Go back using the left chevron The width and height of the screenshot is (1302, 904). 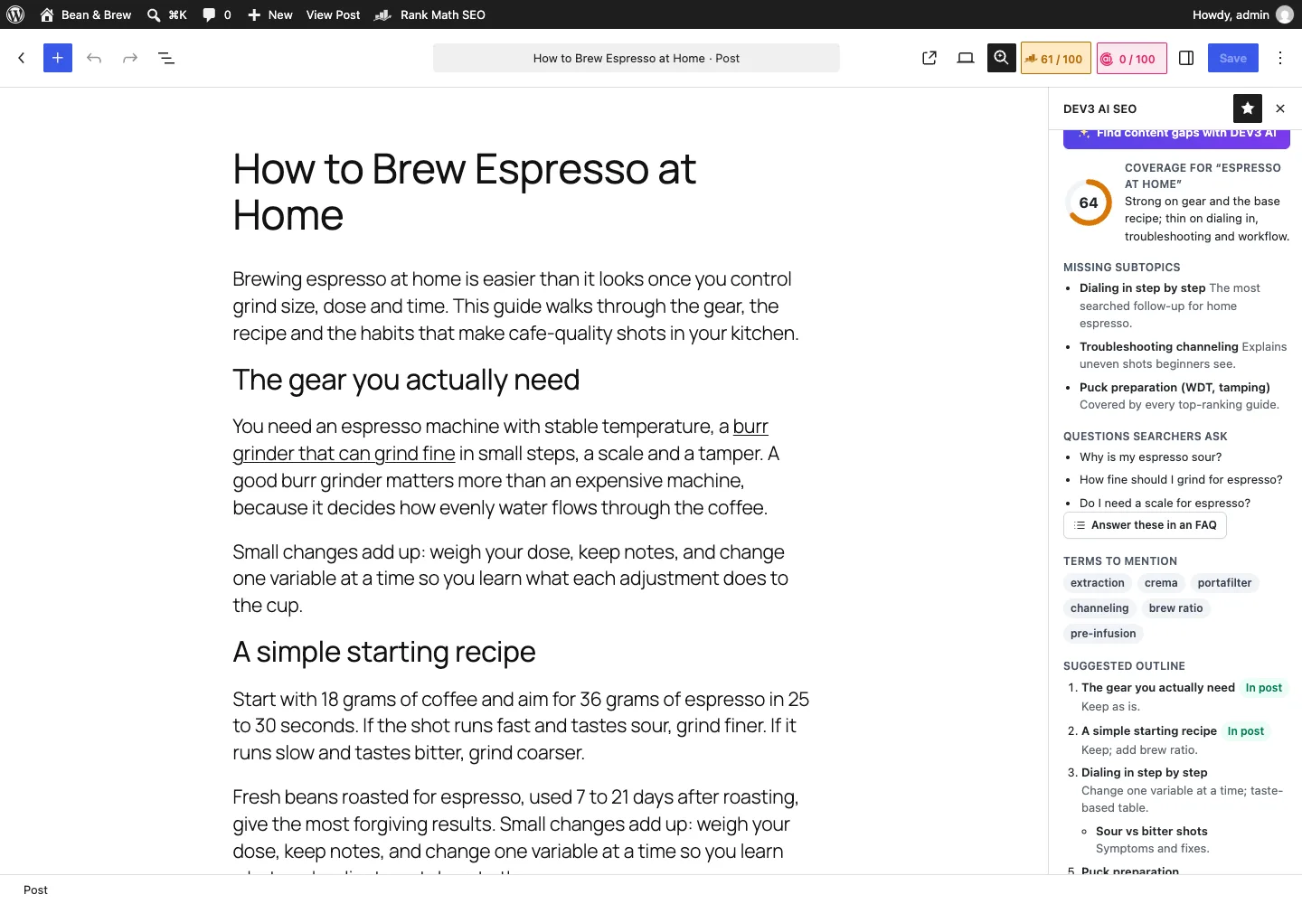point(22,58)
